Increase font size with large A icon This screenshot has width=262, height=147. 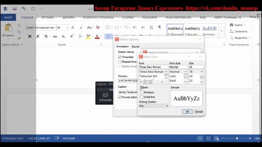click(73, 27)
